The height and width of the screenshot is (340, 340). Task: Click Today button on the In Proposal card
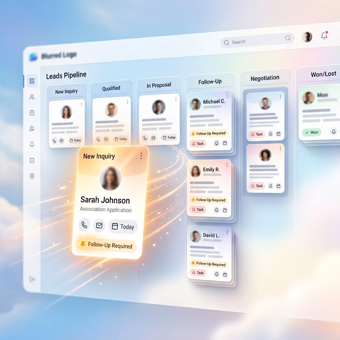tap(169, 137)
